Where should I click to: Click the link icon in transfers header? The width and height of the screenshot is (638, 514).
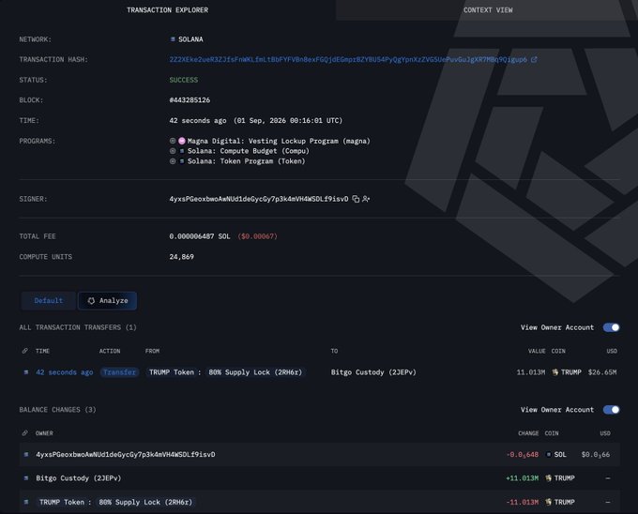[x=25, y=351]
